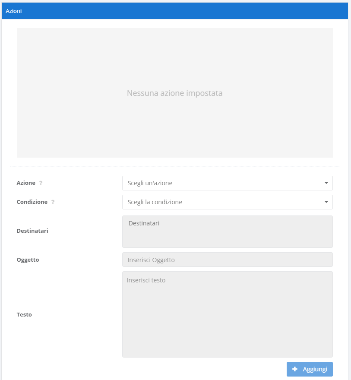Screen dimensions: 351x380
Task: Open the 'Scegli un'azione' dropdown
Action: click(227, 183)
